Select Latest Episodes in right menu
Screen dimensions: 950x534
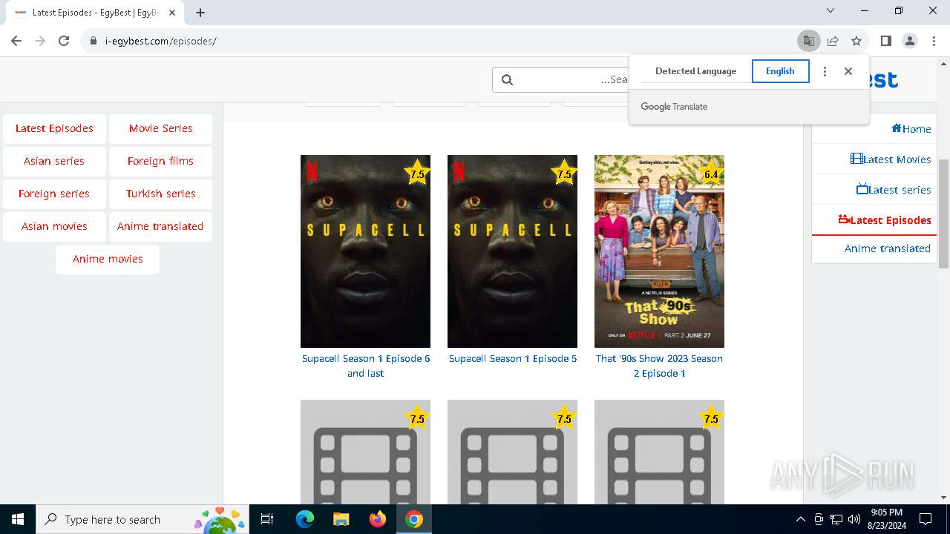[x=874, y=220]
